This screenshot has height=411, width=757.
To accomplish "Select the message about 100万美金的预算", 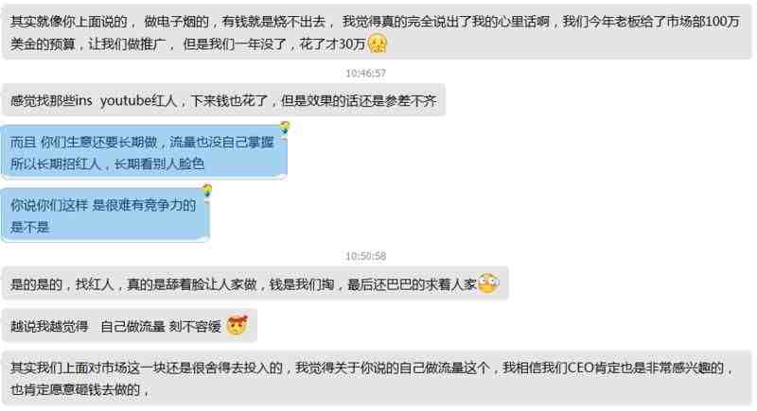I will click(x=377, y=33).
